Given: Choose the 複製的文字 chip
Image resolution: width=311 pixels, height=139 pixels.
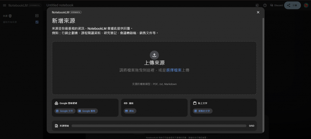Looking at the screenshot, I should point(203,111).
